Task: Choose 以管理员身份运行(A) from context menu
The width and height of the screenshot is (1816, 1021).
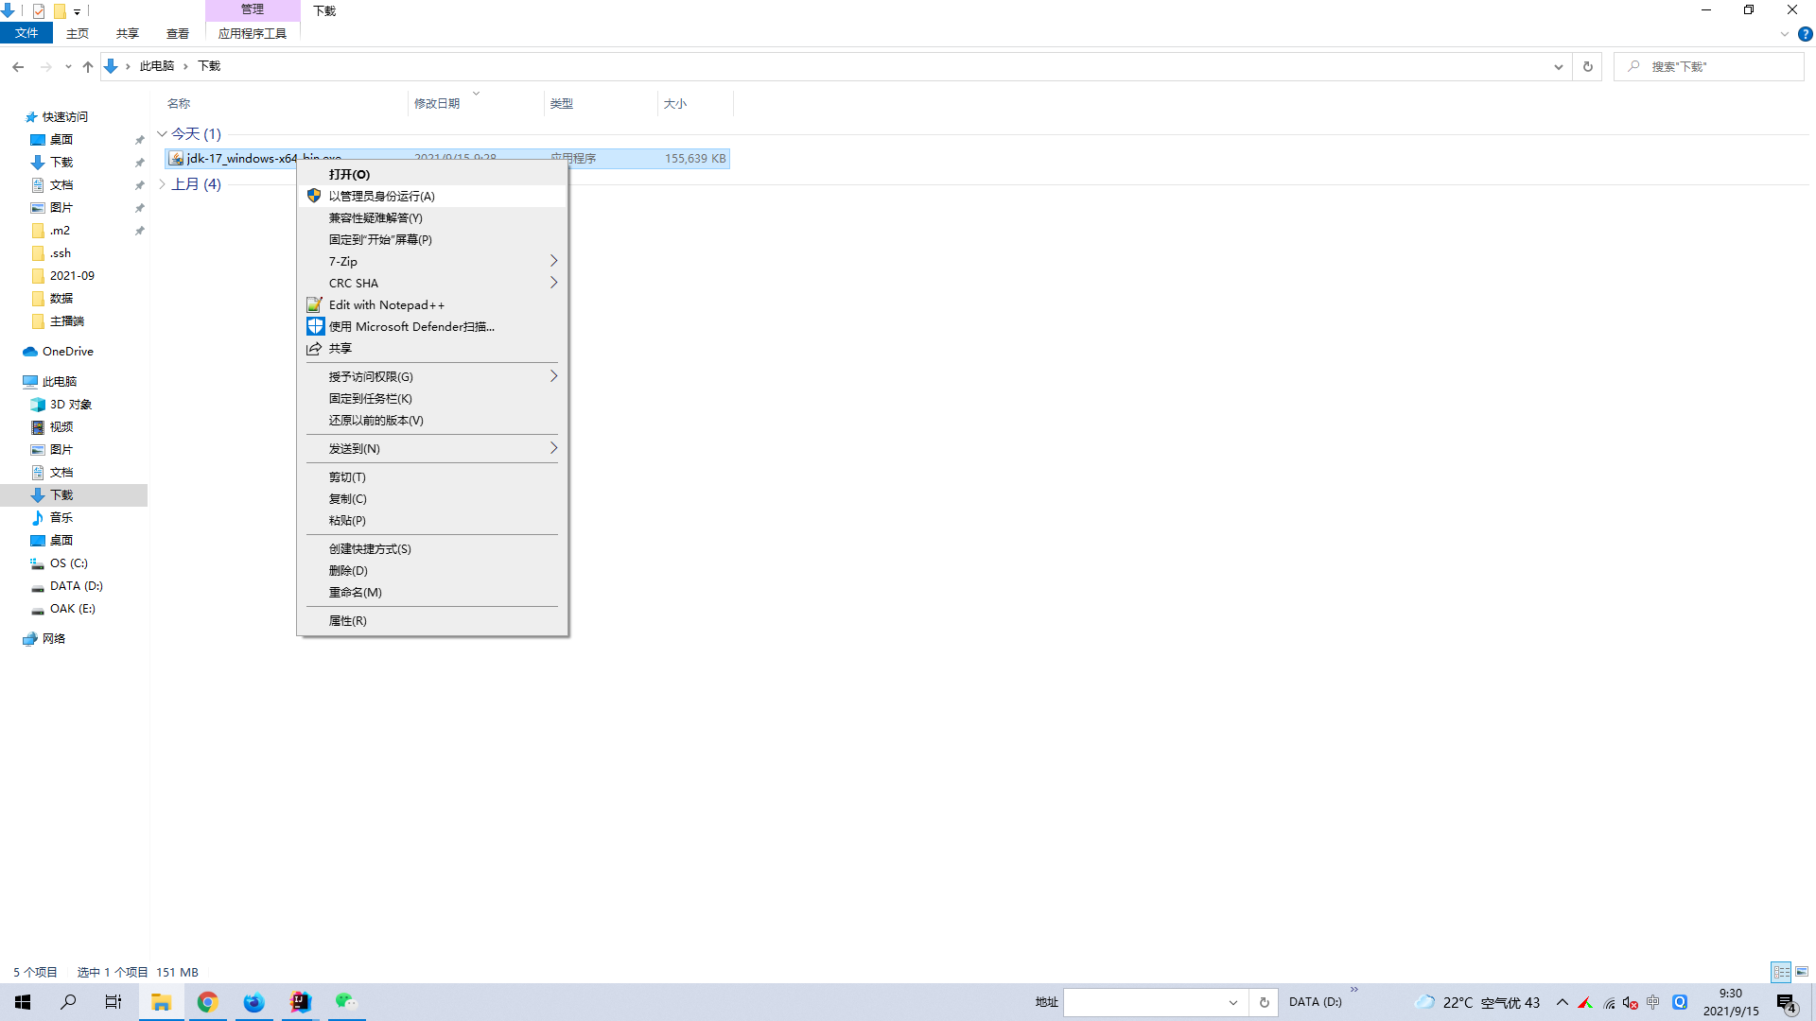Action: 432,196
